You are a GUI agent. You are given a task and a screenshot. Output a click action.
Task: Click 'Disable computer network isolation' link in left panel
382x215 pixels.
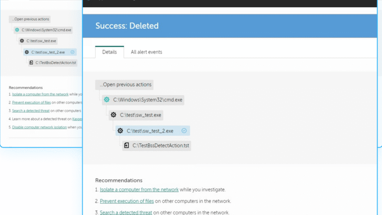pyautogui.click(x=40, y=127)
